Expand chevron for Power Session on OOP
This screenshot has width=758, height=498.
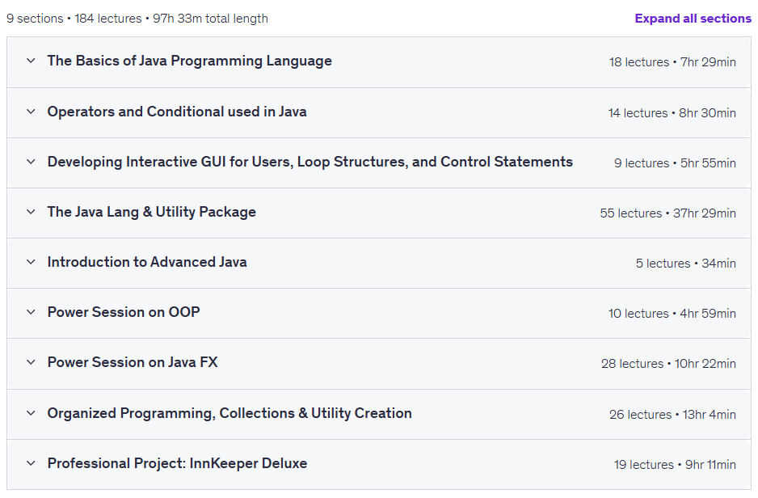click(31, 312)
